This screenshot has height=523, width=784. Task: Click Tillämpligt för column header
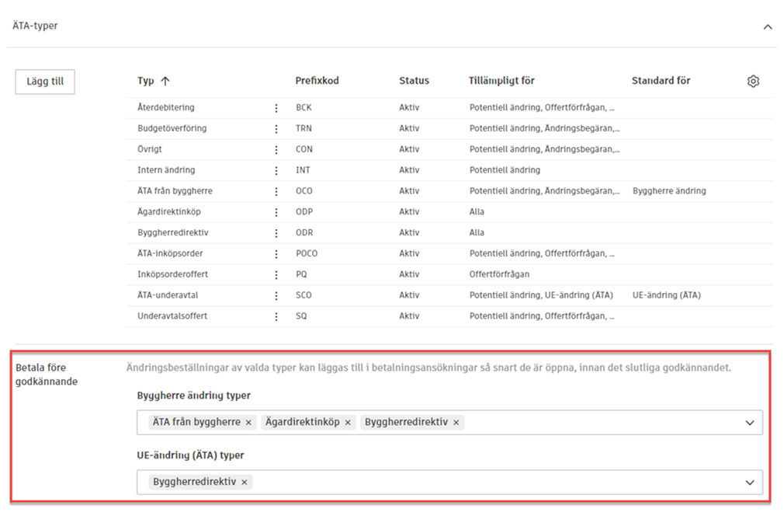click(501, 81)
